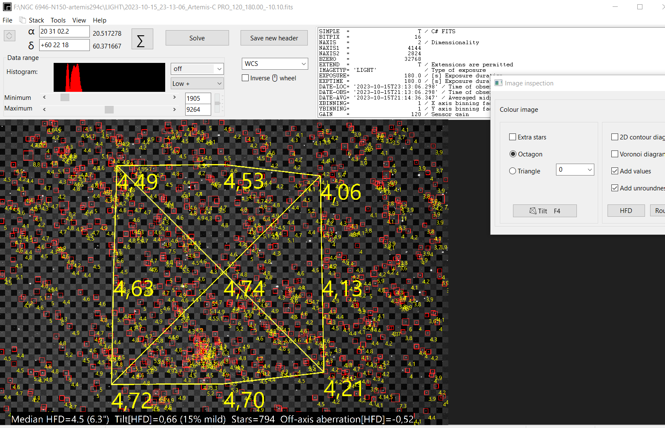665x428 pixels.
Task: Enable the Extra stars checkbox
Action: [x=513, y=137]
